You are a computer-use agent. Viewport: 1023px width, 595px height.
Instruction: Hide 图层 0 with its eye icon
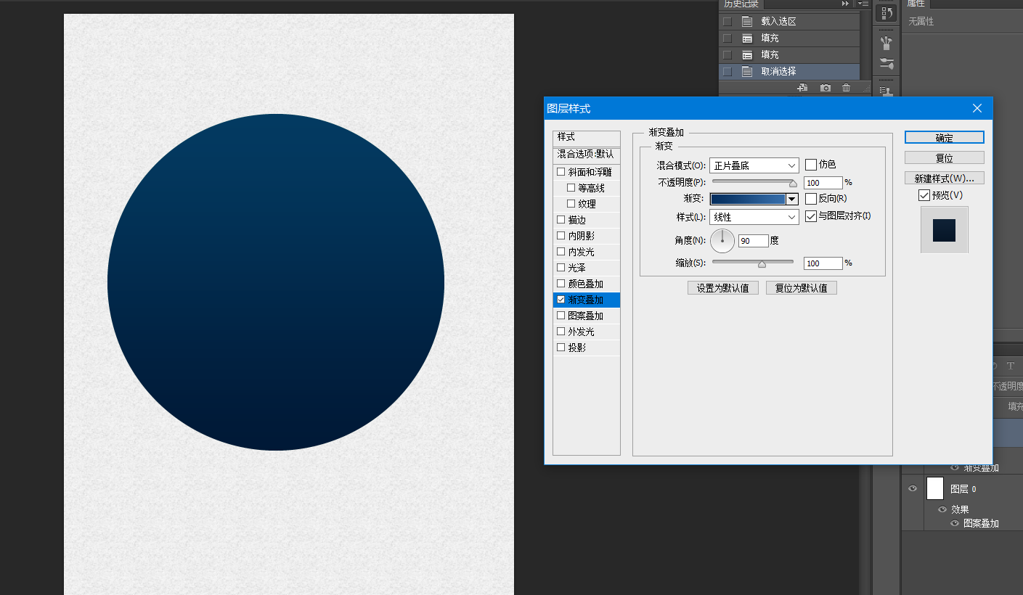(x=913, y=488)
